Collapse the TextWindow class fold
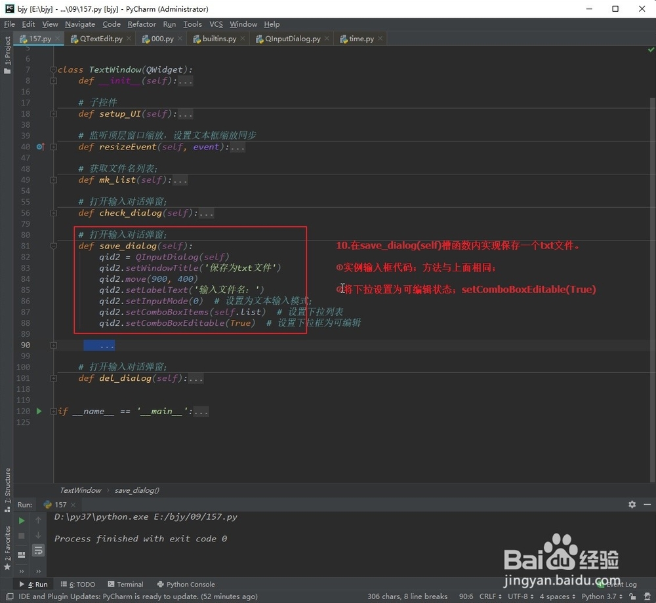This screenshot has width=656, height=603. pyautogui.click(x=54, y=69)
